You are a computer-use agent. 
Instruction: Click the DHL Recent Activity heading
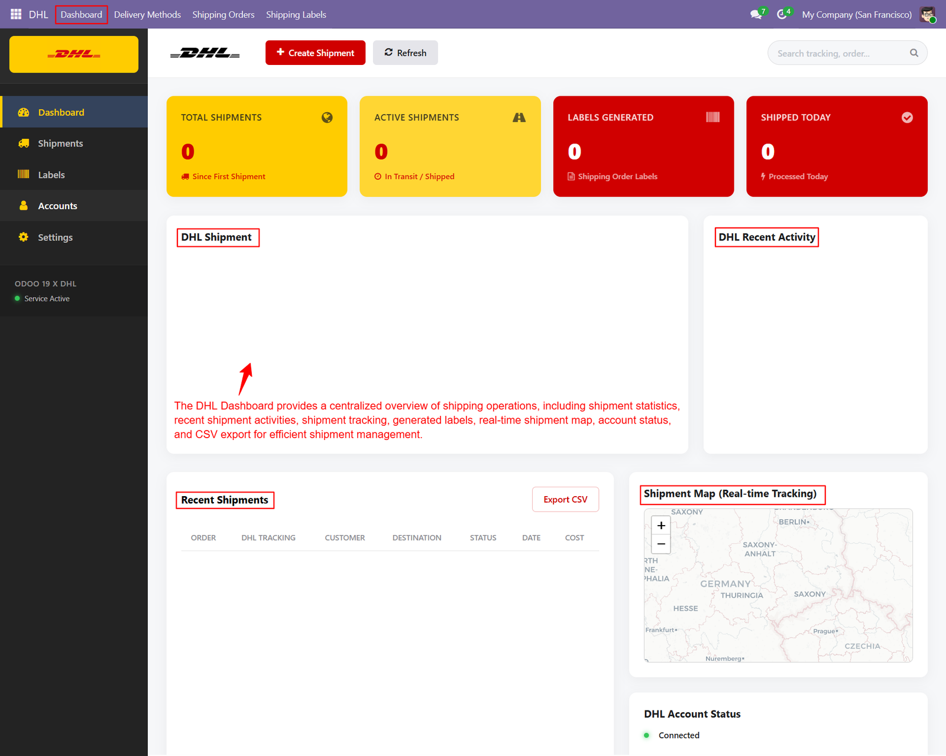tap(767, 237)
